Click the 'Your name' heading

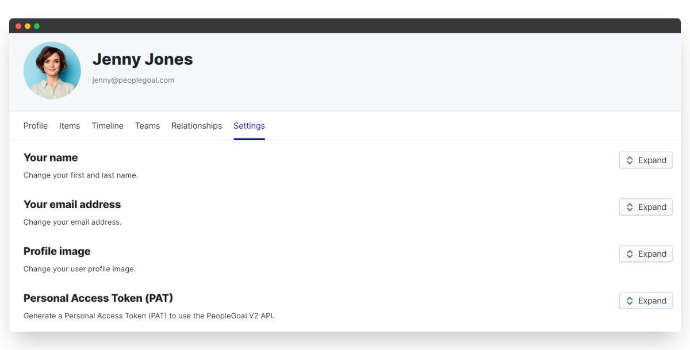tap(51, 157)
